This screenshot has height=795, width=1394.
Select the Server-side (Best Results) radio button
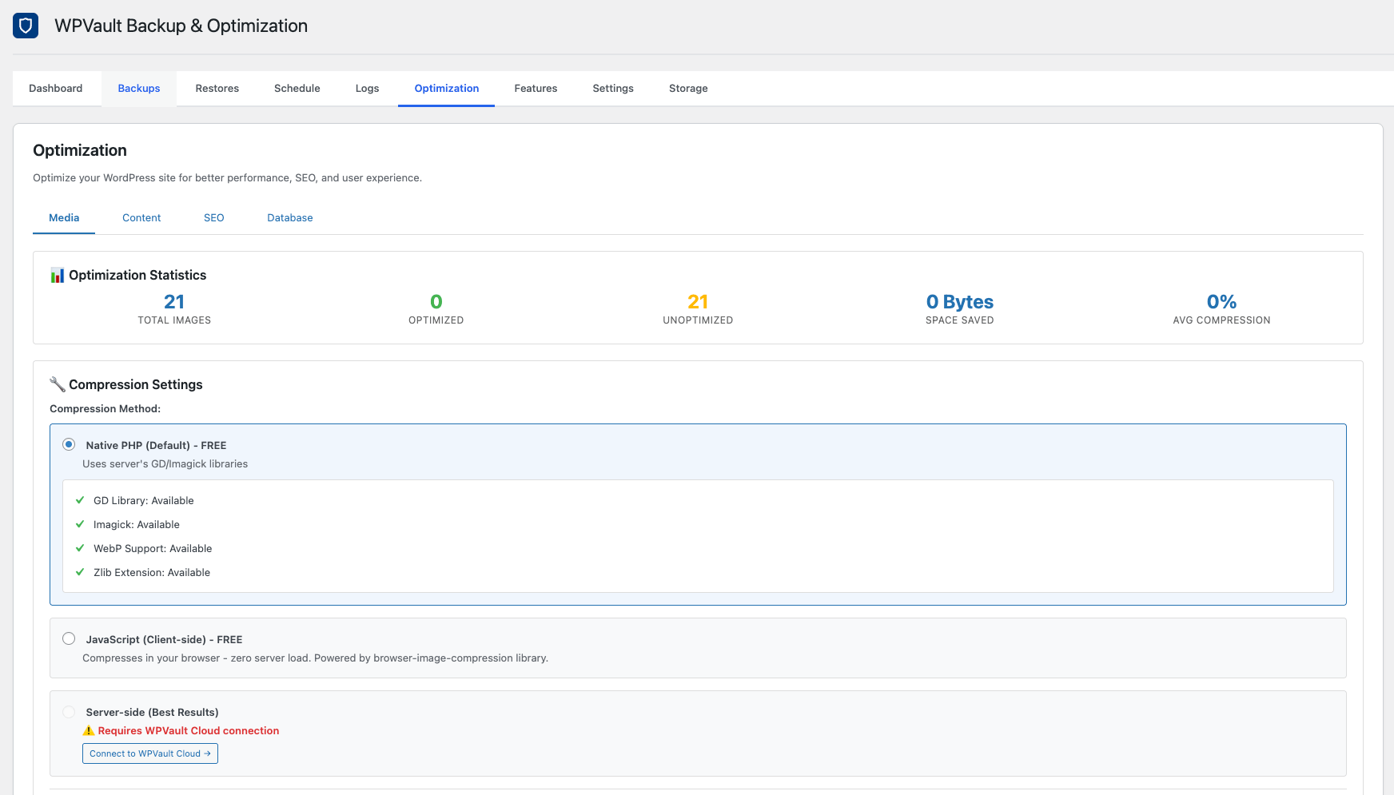pyautogui.click(x=69, y=711)
